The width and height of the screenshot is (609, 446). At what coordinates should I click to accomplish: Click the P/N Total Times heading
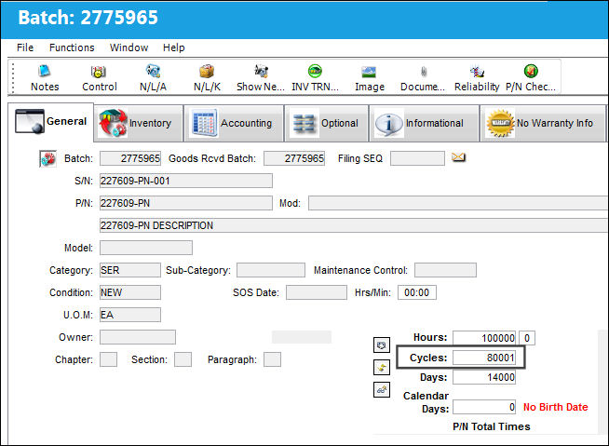click(492, 426)
